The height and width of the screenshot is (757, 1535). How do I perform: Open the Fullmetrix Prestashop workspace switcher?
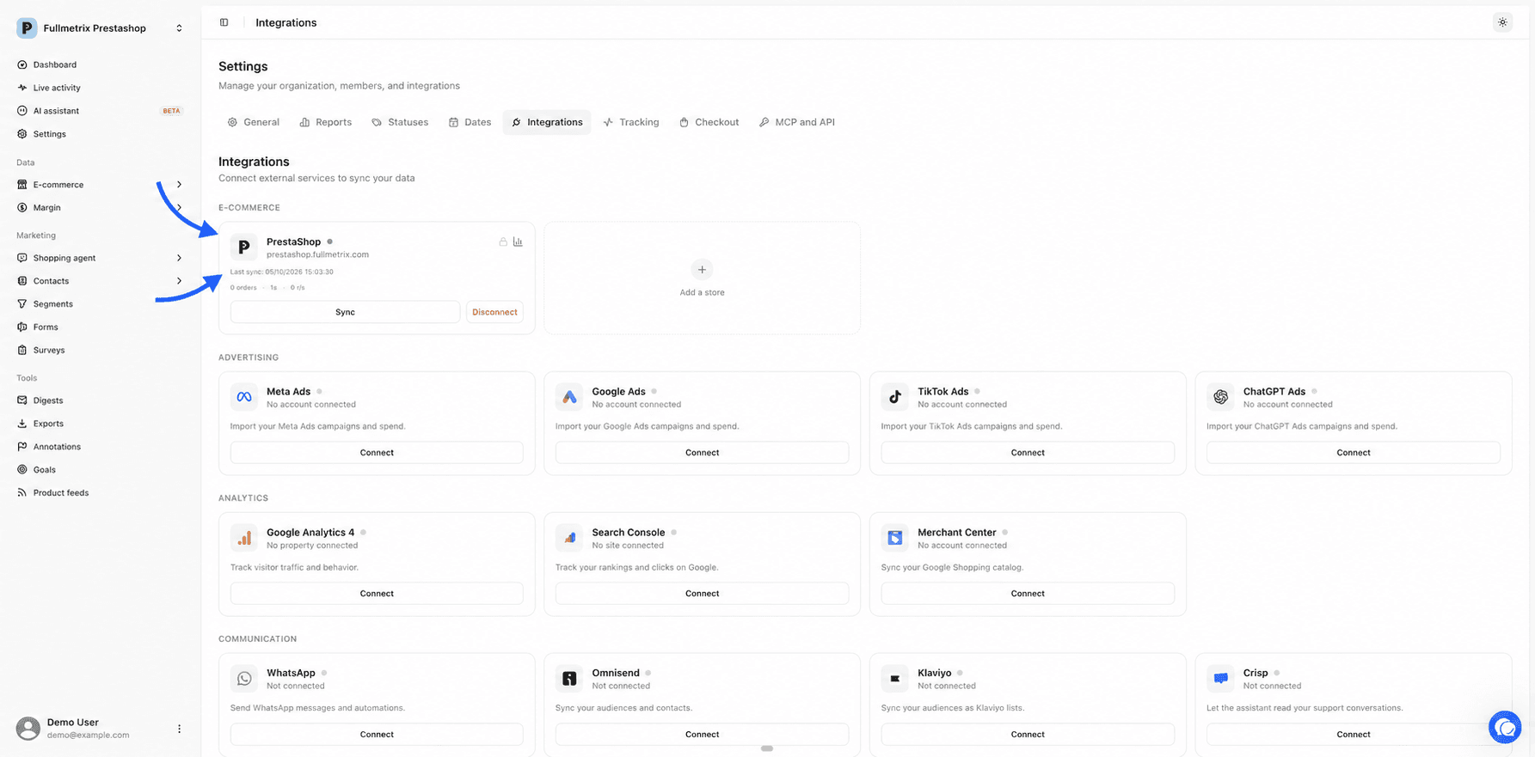click(100, 28)
